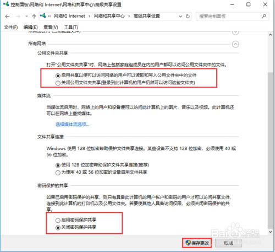Select 启用共享 public folder sharing option

point(58,76)
